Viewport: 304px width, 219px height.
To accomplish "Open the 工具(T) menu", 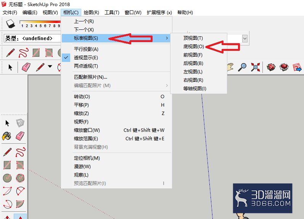I will [112, 13].
